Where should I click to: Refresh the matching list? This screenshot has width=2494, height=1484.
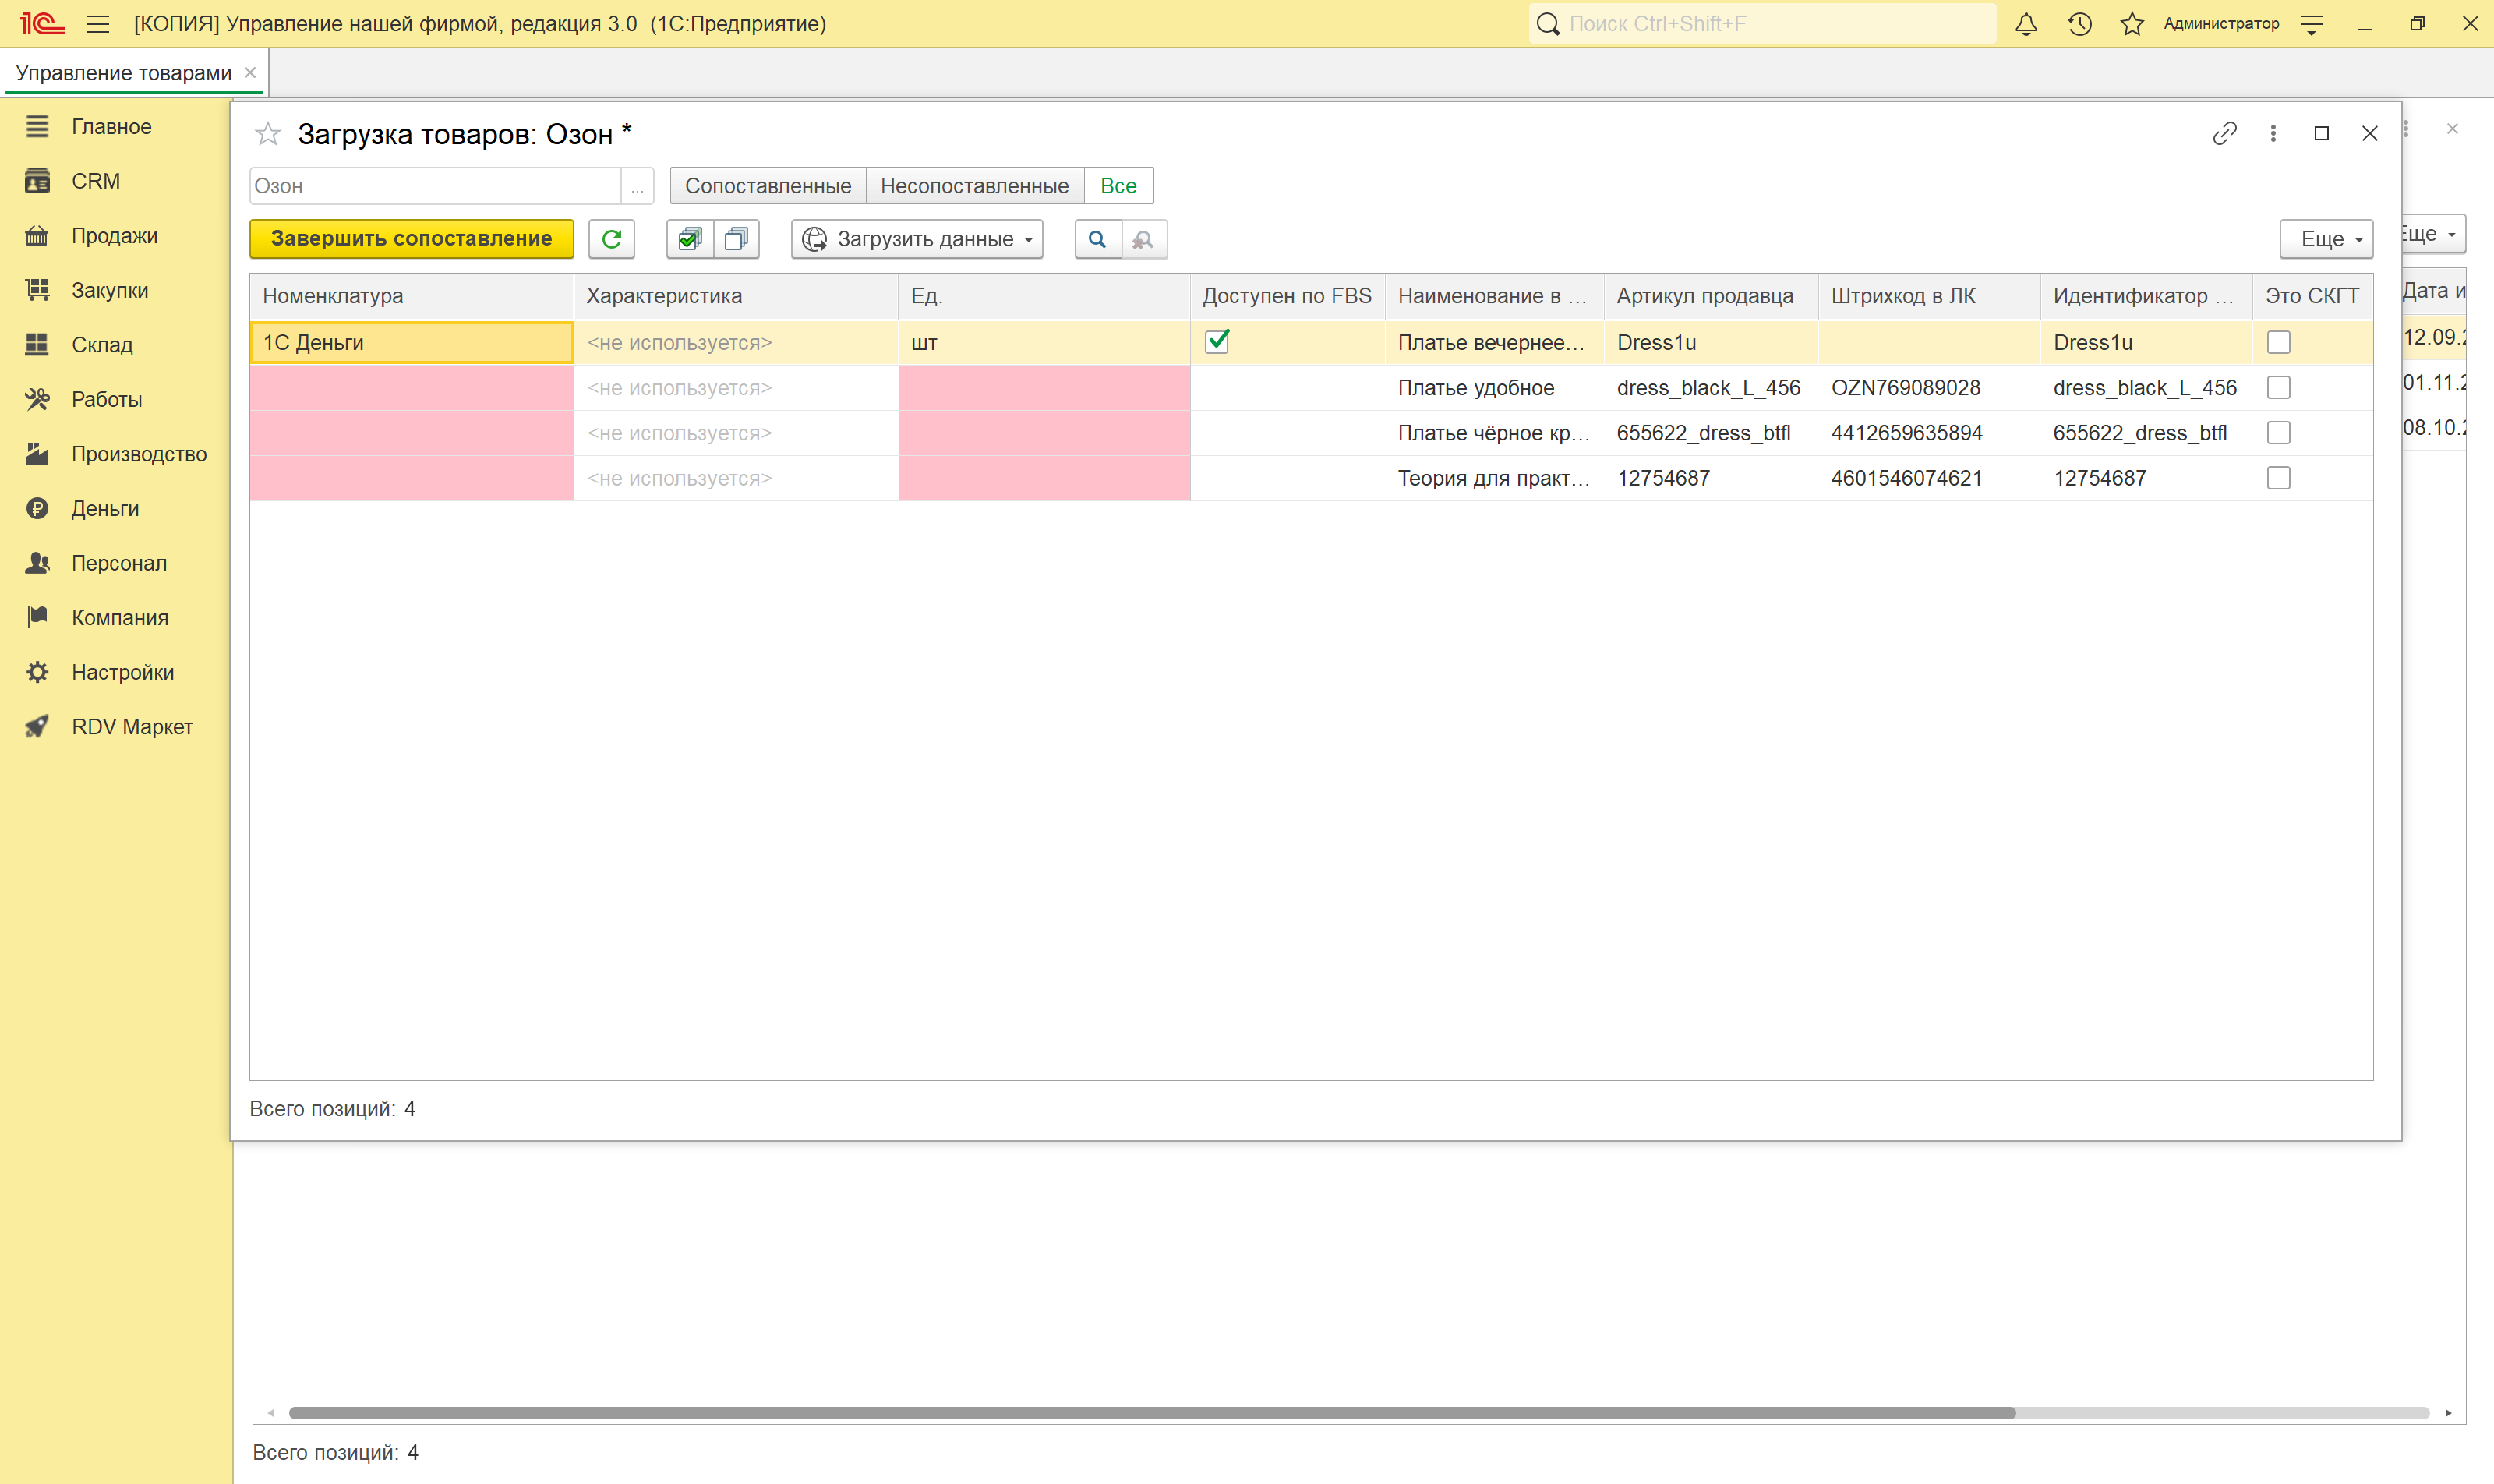point(612,239)
